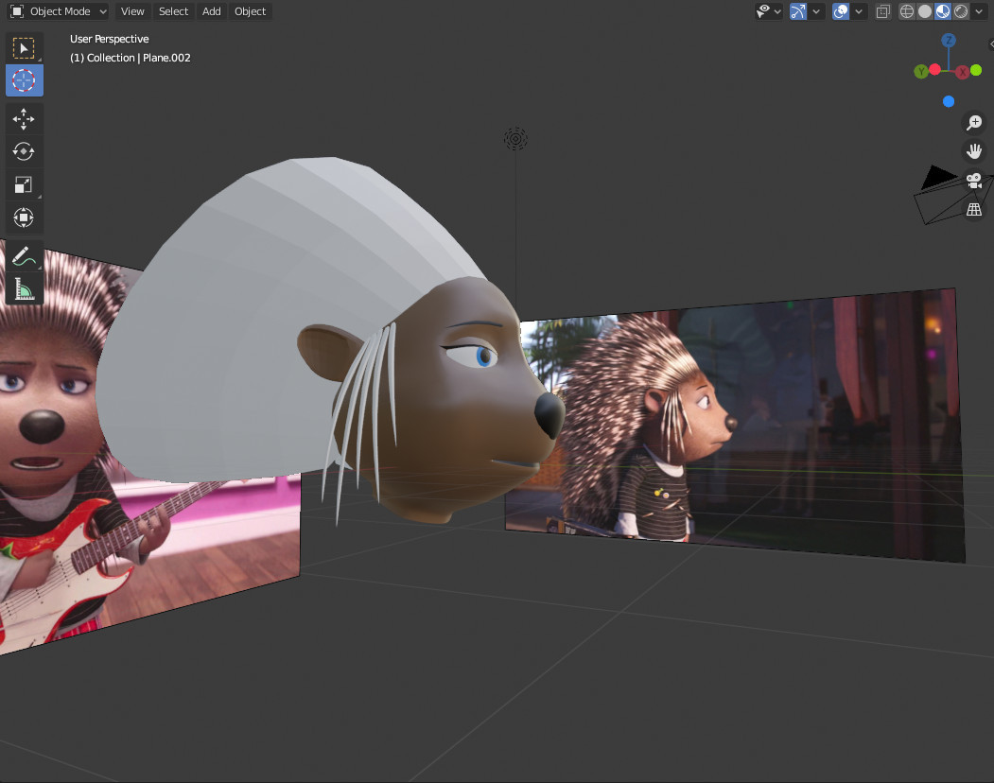Click the zoom magnifier navigation button
Viewport: 994px width, 783px height.
point(974,122)
